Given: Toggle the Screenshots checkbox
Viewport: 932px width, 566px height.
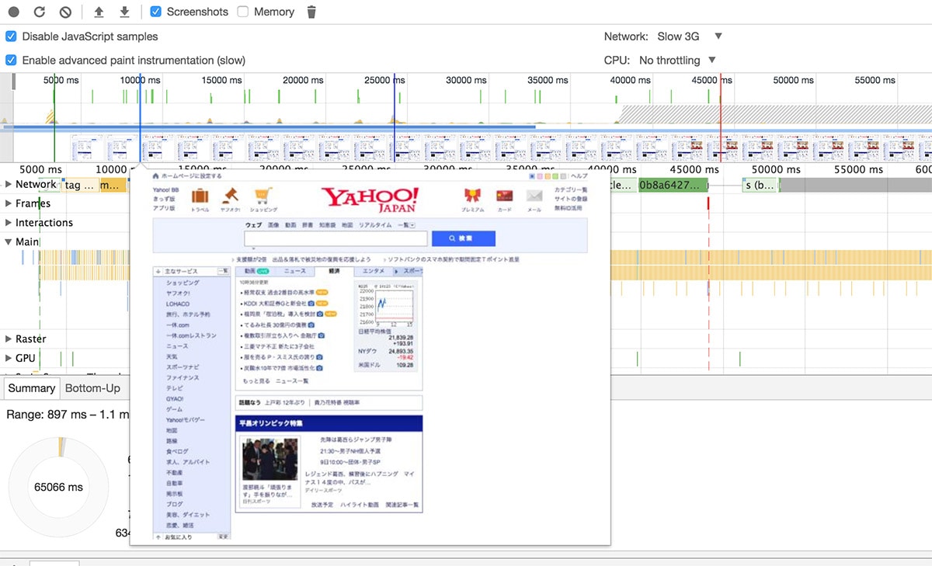Looking at the screenshot, I should [x=155, y=12].
